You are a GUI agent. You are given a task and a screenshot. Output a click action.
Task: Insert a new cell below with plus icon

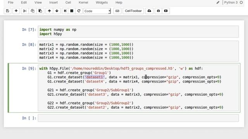click(x=16, y=11)
